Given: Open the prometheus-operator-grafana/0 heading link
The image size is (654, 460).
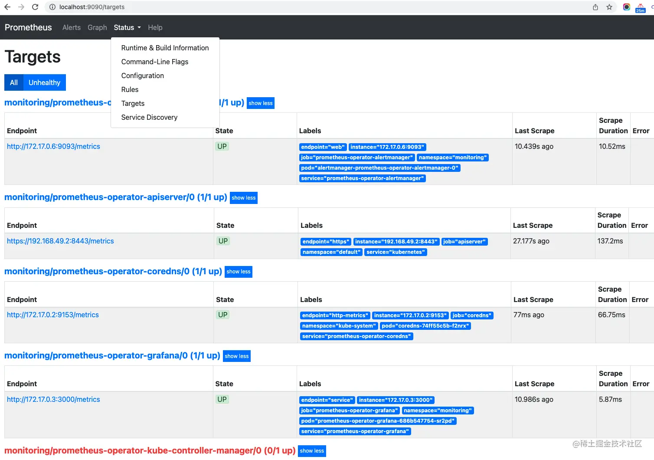Looking at the screenshot, I should click(x=112, y=355).
